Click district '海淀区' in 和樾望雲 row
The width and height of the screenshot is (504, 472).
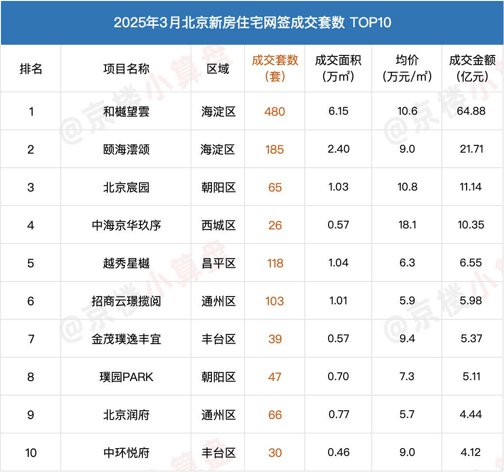click(x=219, y=112)
